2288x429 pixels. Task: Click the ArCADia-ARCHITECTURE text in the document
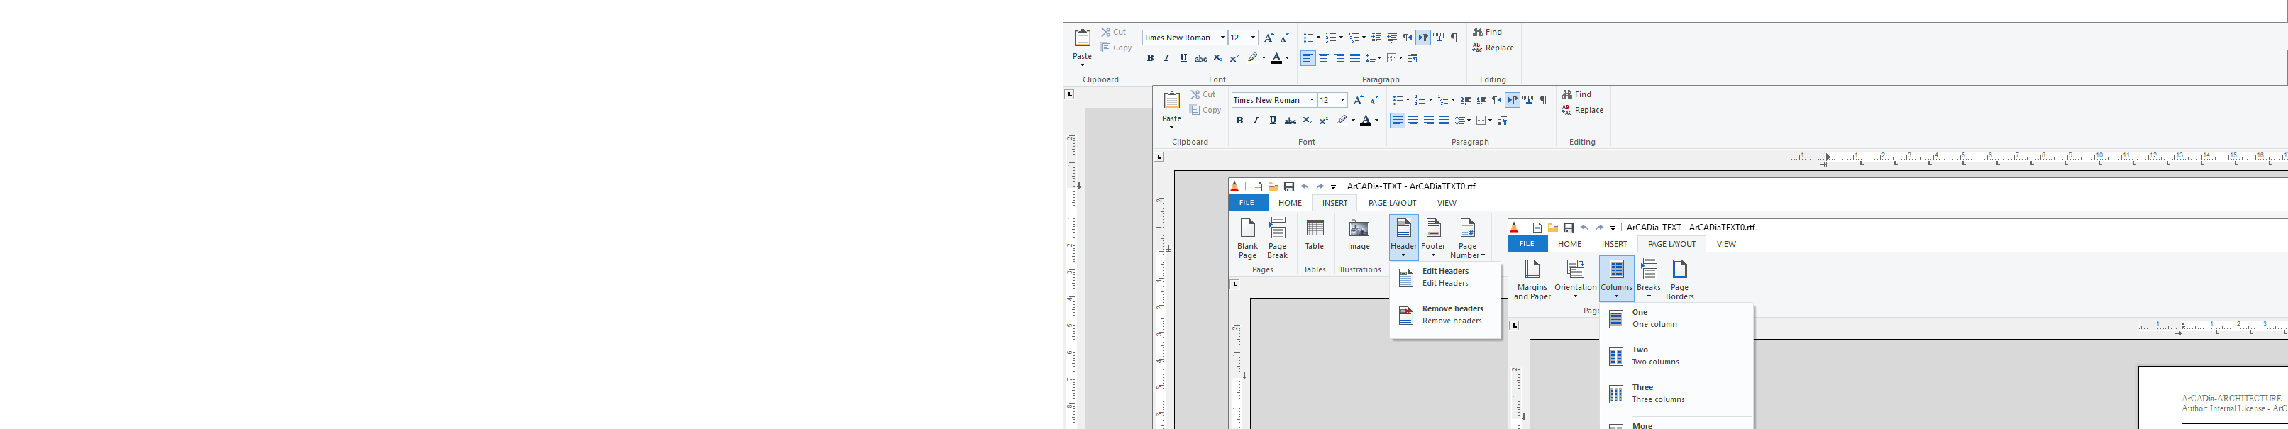(2231, 399)
